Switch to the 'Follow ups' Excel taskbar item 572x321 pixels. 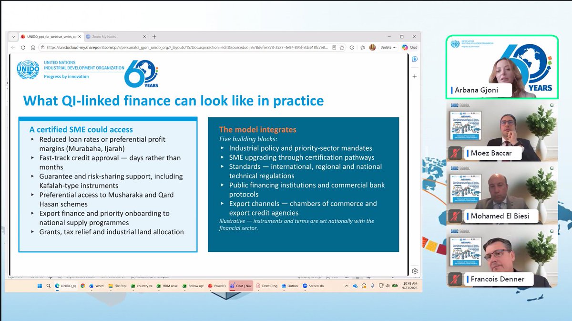click(194, 286)
